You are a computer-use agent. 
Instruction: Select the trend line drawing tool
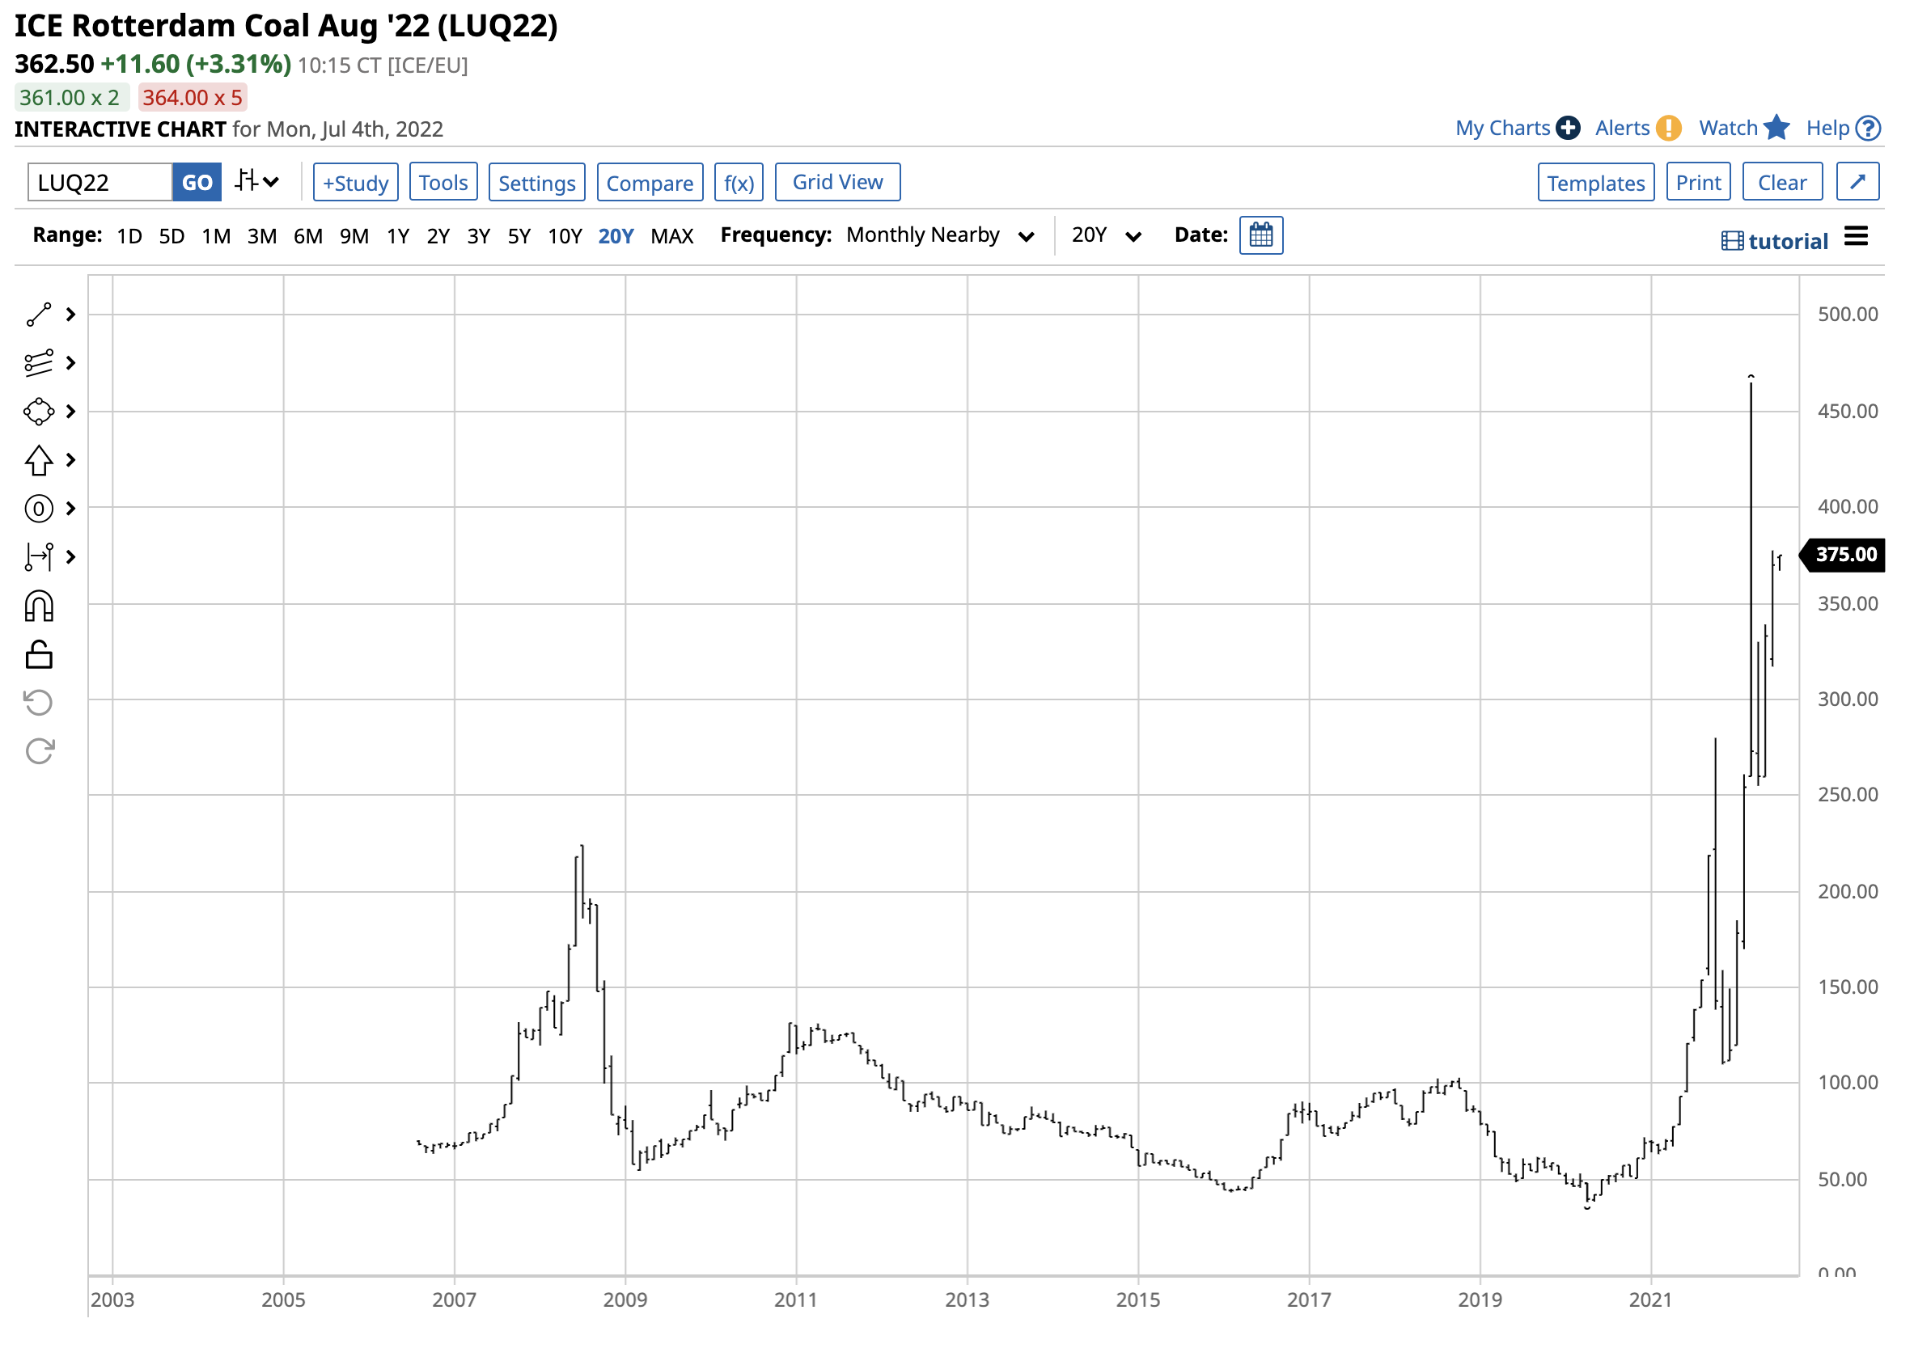(39, 315)
